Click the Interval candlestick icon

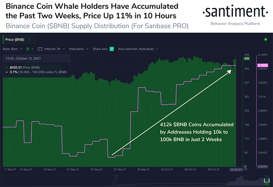(x=40, y=49)
